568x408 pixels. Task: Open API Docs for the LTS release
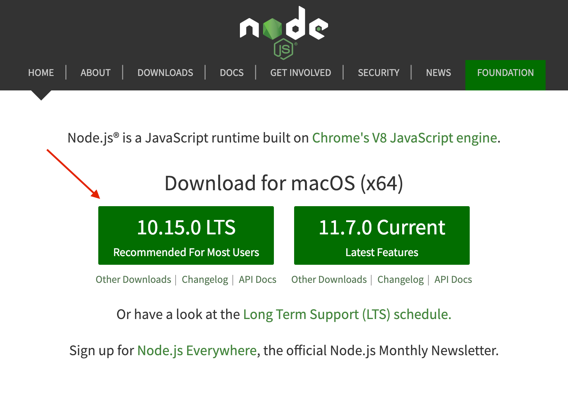click(x=258, y=280)
